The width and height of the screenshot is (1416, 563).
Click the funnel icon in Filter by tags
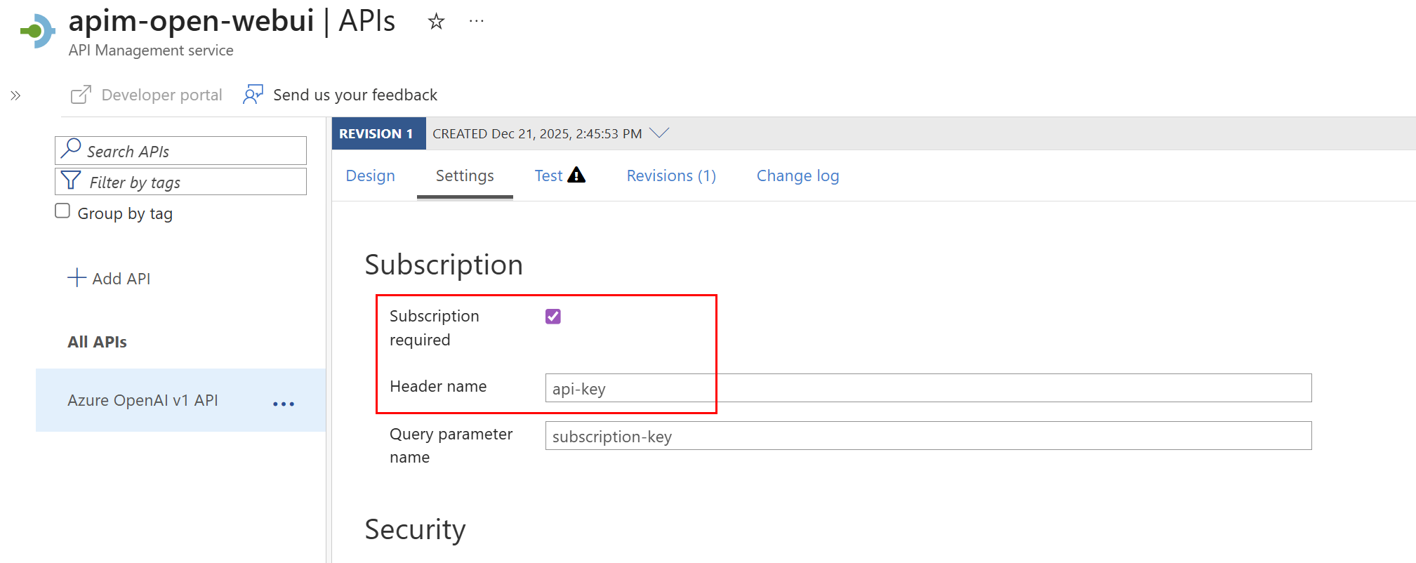click(x=71, y=181)
